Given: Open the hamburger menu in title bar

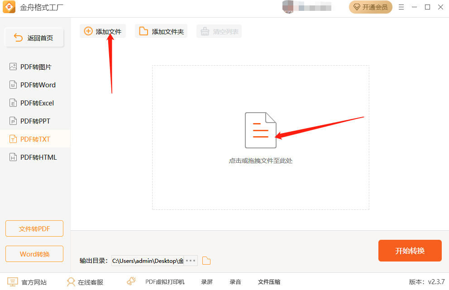Looking at the screenshot, I should [x=401, y=7].
